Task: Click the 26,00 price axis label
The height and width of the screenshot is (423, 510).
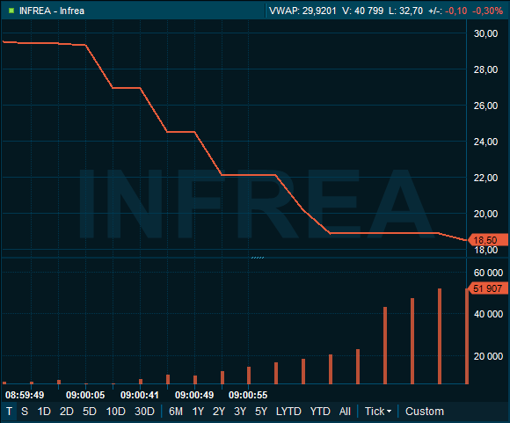Action: (485, 106)
